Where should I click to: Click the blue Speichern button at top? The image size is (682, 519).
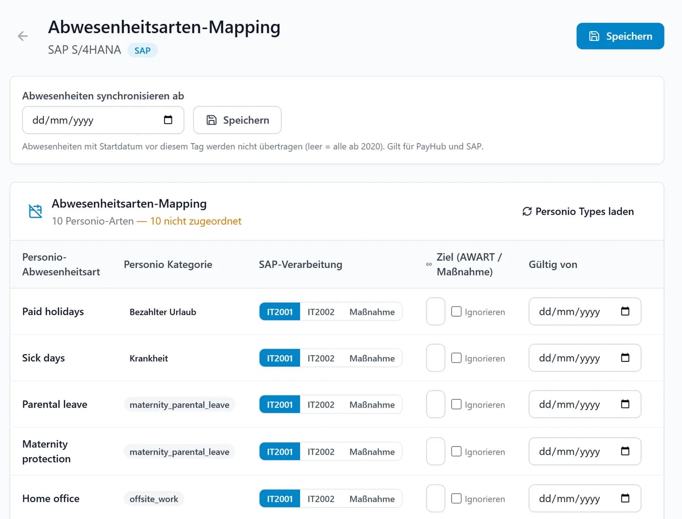620,36
